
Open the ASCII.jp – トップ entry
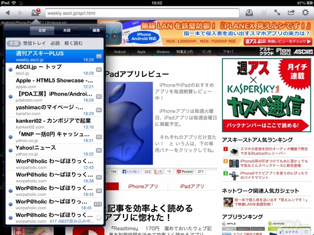(54, 70)
